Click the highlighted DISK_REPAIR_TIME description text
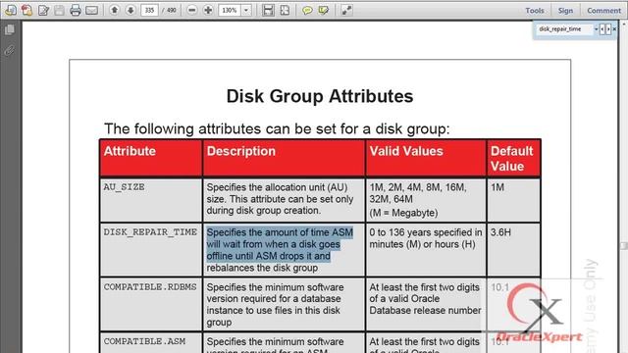The height and width of the screenshot is (353, 628). [x=280, y=244]
